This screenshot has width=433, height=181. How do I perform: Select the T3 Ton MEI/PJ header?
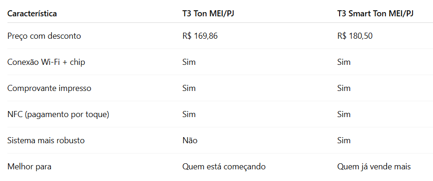click(x=208, y=14)
